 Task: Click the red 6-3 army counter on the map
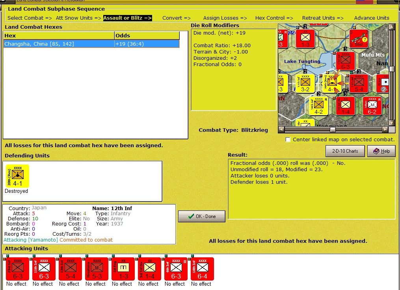tap(345, 61)
